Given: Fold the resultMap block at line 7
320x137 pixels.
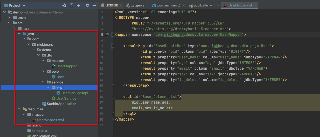Looking at the screenshot, I should pyautogui.click(x=113, y=46).
